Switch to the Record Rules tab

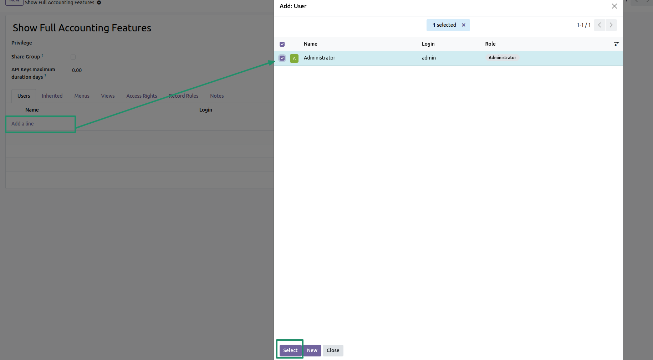(x=184, y=96)
